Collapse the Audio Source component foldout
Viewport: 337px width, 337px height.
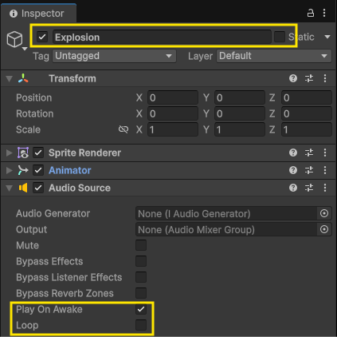[10, 188]
